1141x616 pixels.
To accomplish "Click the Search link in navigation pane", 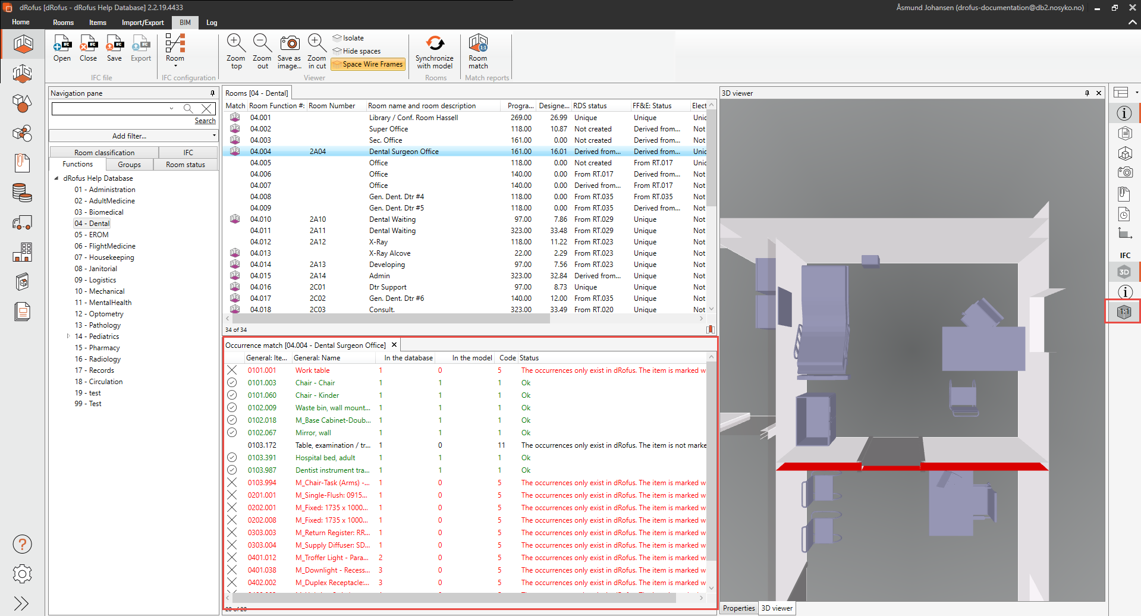I will 205,121.
